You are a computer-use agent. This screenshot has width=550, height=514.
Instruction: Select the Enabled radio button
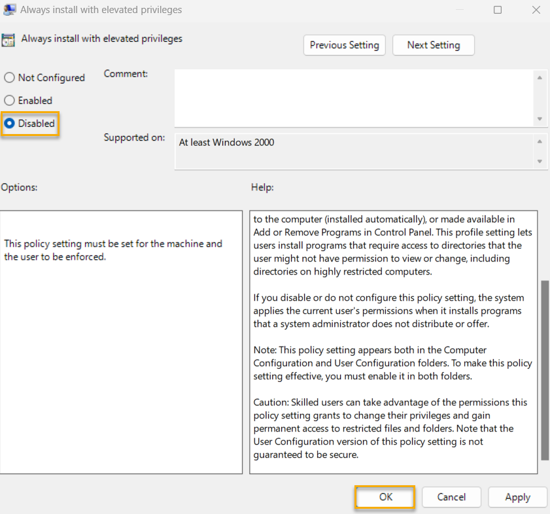(x=9, y=100)
